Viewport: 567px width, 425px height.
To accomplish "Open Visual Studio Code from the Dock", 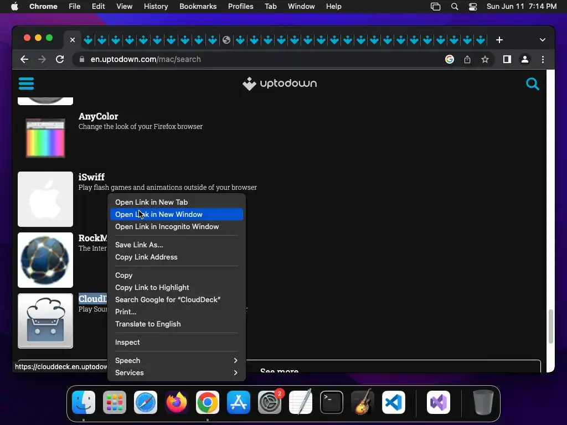I will point(394,402).
